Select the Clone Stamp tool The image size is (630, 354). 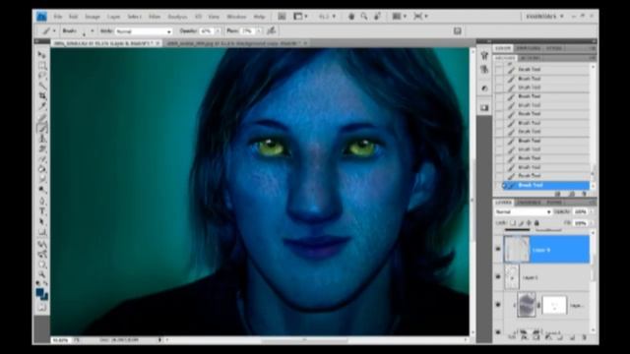[41, 139]
